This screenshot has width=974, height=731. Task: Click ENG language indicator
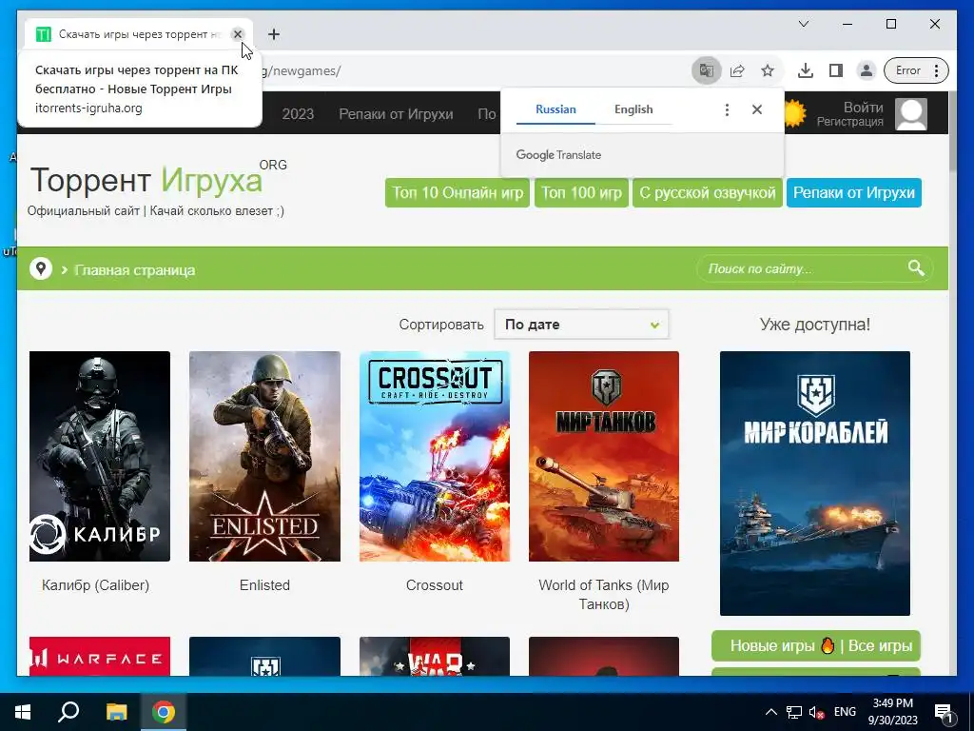coord(845,712)
